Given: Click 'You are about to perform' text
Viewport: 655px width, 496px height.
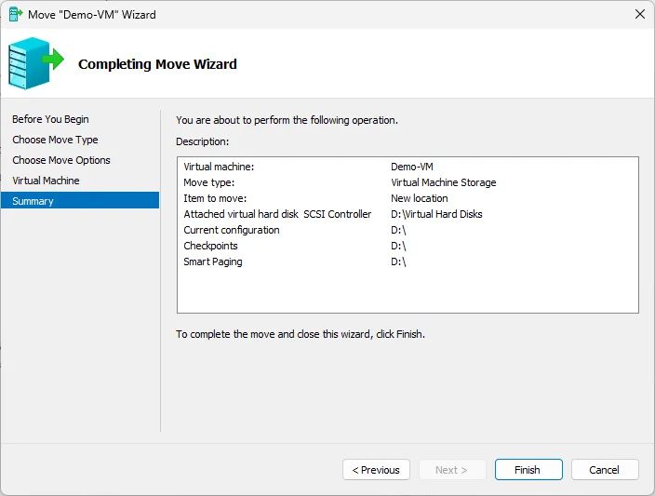Looking at the screenshot, I should click(x=287, y=120).
